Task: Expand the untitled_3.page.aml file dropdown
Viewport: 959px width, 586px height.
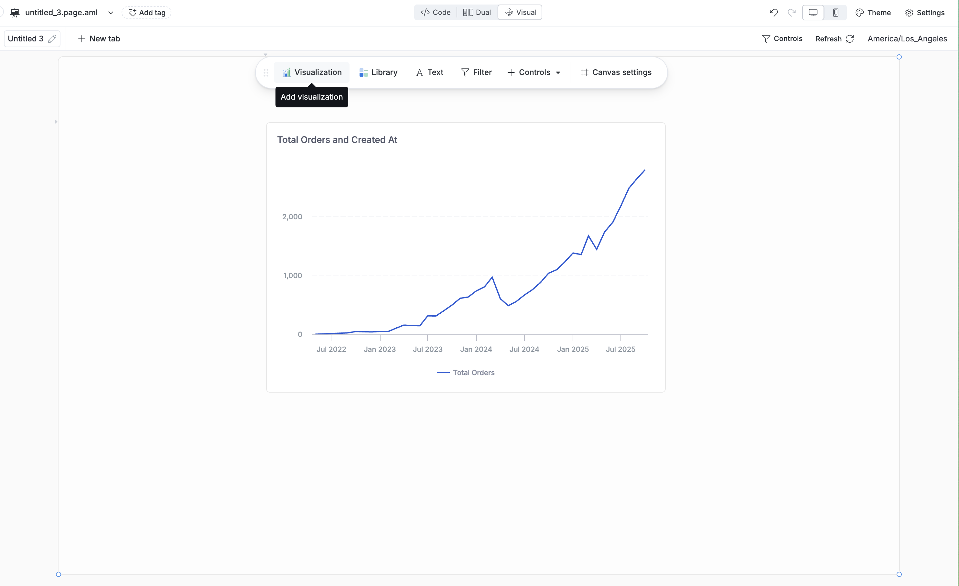Action: (x=111, y=13)
